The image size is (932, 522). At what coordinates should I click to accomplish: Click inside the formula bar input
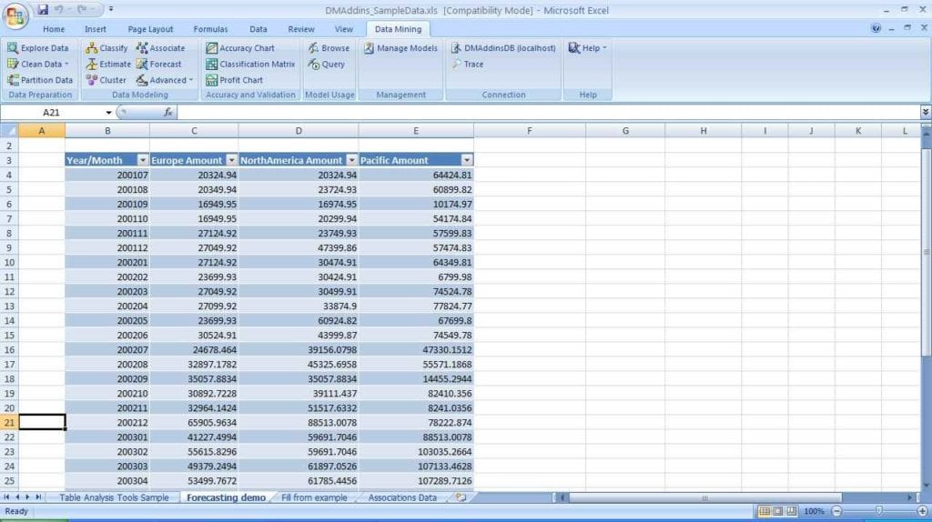coord(548,112)
